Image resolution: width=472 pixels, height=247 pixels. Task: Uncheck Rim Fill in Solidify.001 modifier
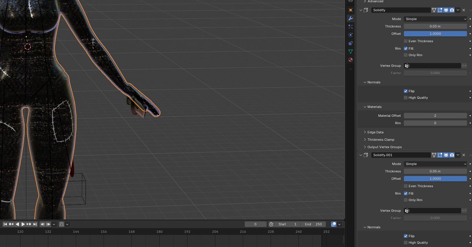(x=406, y=194)
